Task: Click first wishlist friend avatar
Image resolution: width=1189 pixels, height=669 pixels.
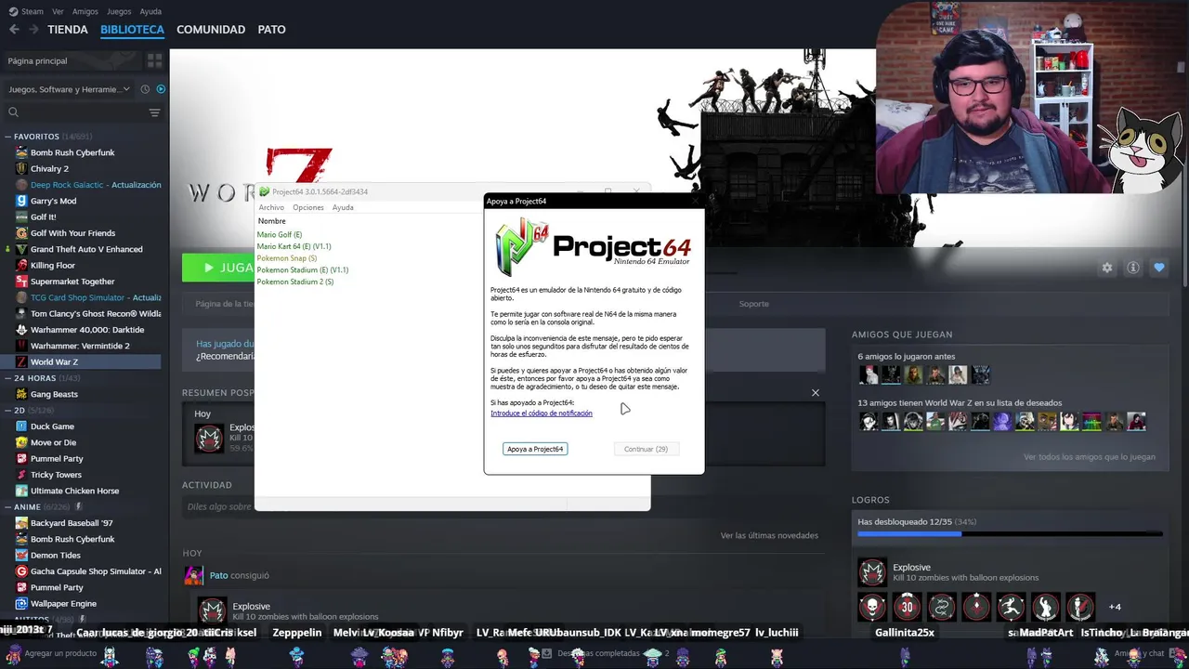Action: point(869,422)
